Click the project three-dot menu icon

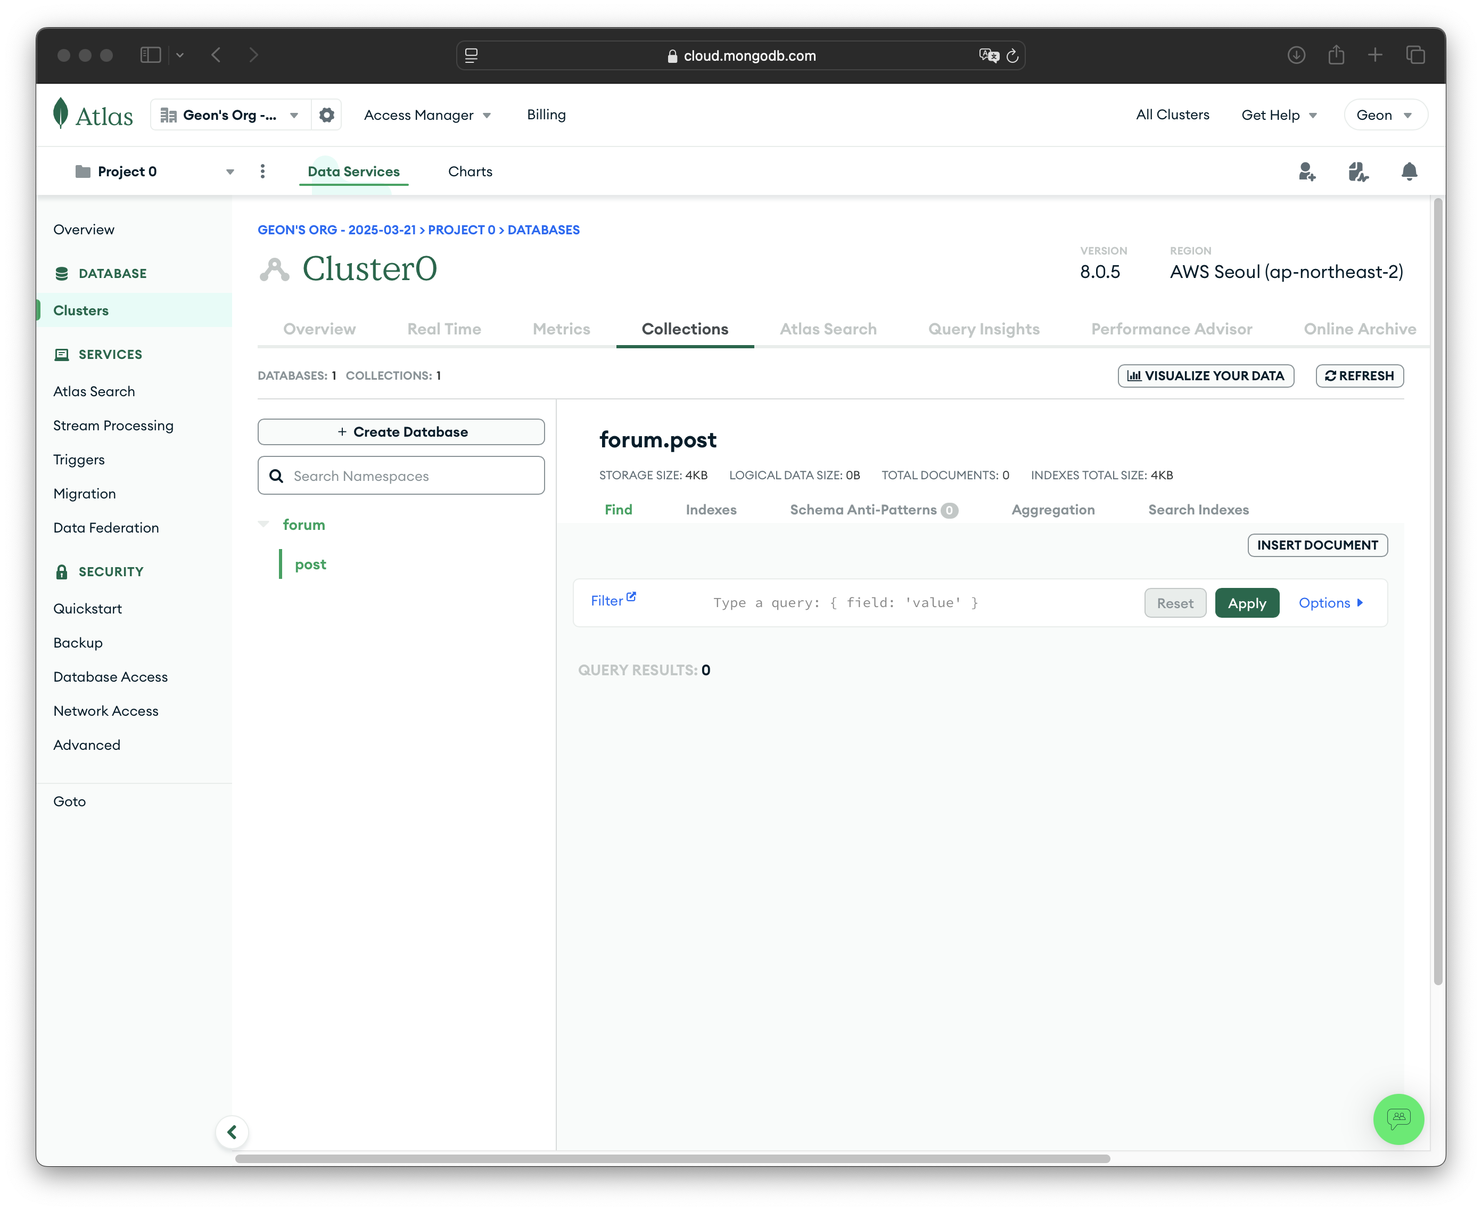tap(263, 171)
